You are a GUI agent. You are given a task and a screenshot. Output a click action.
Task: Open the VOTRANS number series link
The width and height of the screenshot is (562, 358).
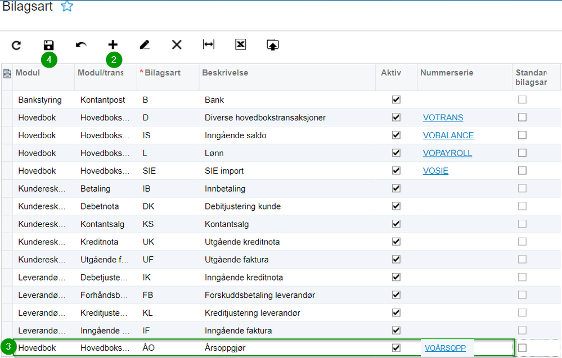pos(443,117)
